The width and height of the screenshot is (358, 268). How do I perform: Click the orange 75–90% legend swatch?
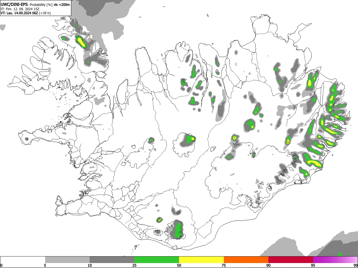tap(246, 260)
